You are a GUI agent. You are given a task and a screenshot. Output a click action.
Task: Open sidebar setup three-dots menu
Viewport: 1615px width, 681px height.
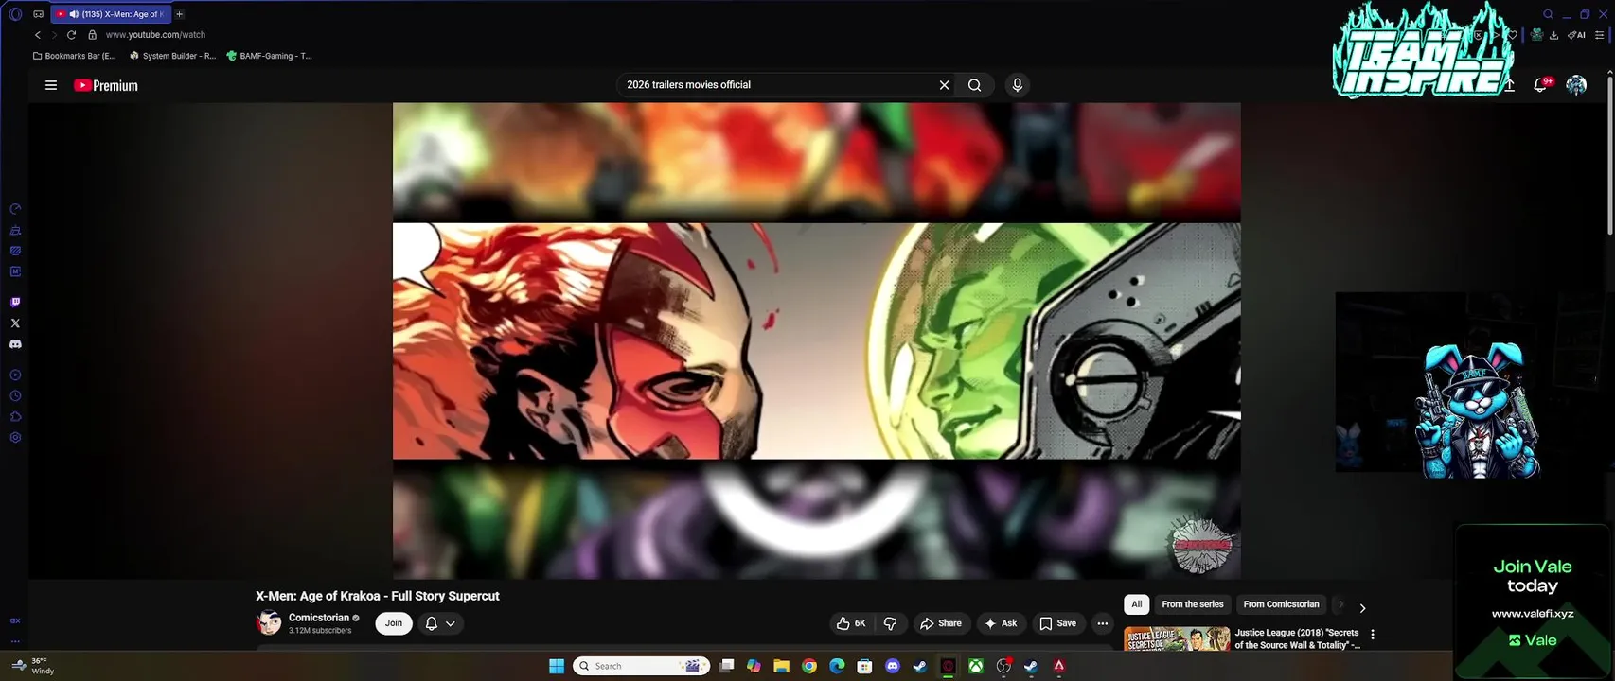tap(15, 641)
